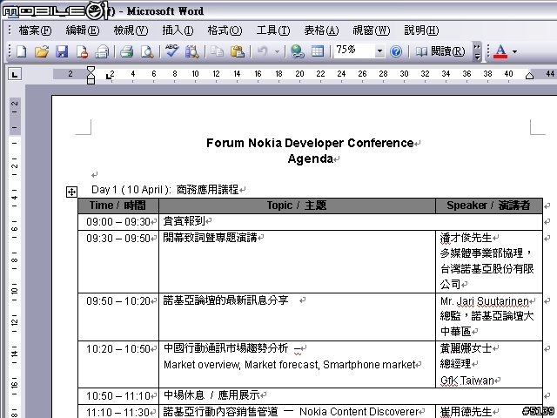557x418 pixels.
Task: Click the '諾基亞論壇的最新訊息分享' topic text
Action: (225, 300)
